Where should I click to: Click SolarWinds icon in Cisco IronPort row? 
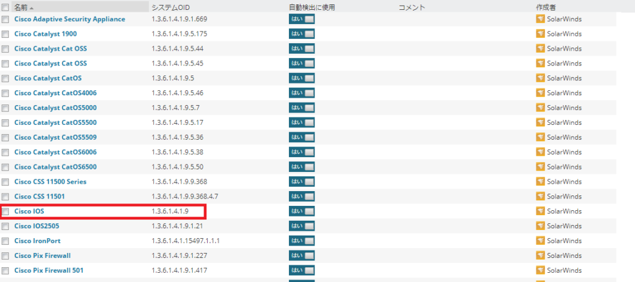tap(540, 241)
